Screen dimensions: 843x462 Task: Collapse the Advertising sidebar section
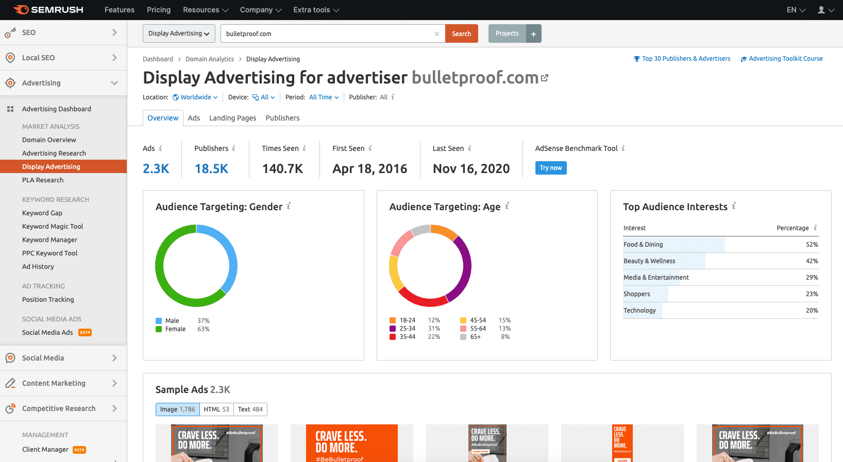(114, 83)
